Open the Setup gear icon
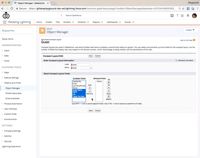The image size is (200, 158). click(182, 16)
